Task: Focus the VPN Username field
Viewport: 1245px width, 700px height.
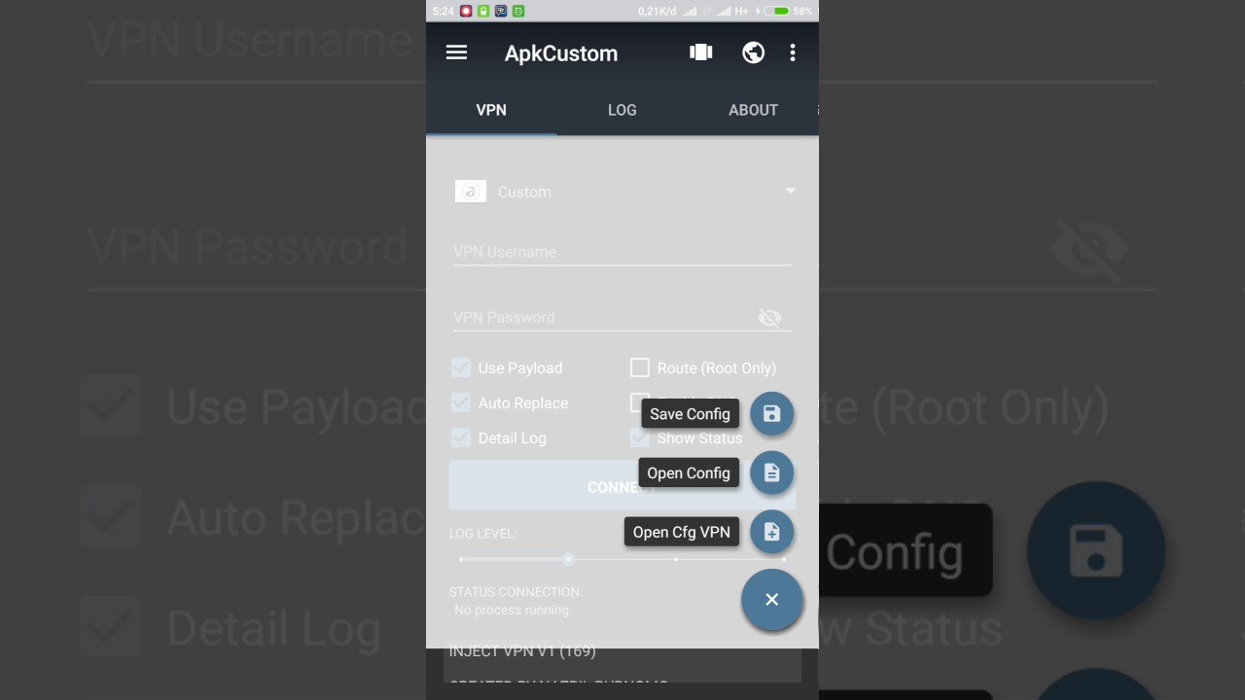Action: [x=622, y=252]
